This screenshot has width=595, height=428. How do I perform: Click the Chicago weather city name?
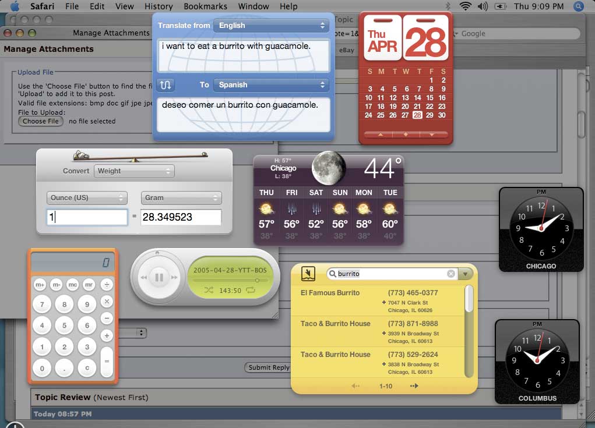283,168
